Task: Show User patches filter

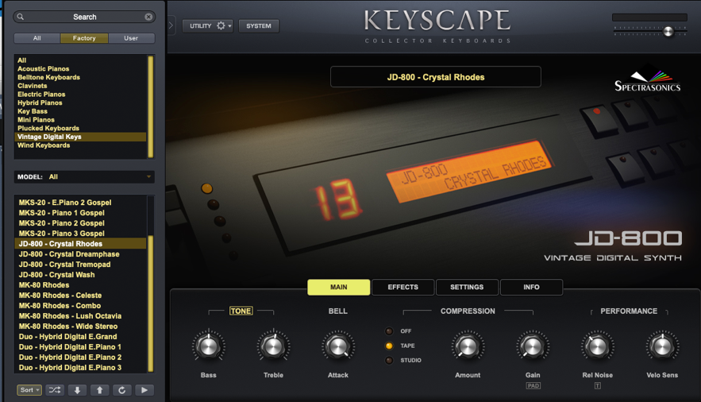Action: 131,38
